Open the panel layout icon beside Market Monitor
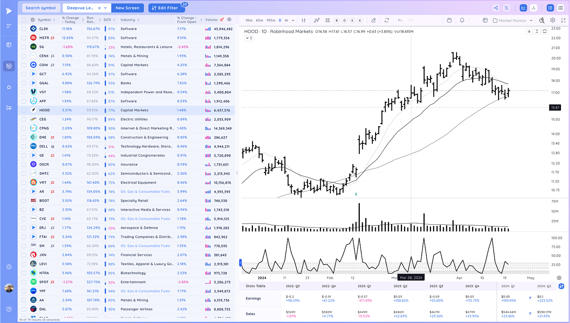This screenshot has width=570, height=323. (x=485, y=20)
